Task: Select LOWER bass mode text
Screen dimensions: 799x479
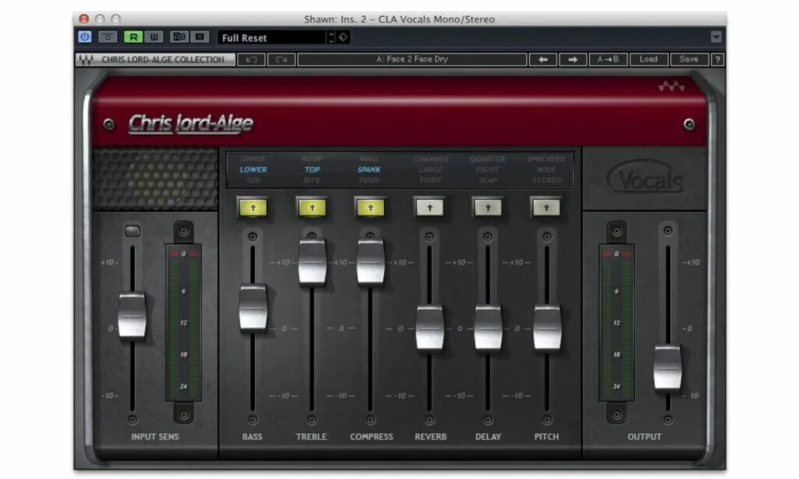Action: (254, 170)
